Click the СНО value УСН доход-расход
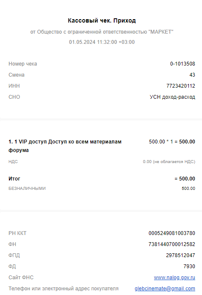This screenshot has width=202, height=295. (x=172, y=97)
